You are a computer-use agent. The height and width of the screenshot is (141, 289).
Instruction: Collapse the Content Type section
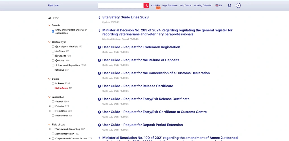(49, 42)
